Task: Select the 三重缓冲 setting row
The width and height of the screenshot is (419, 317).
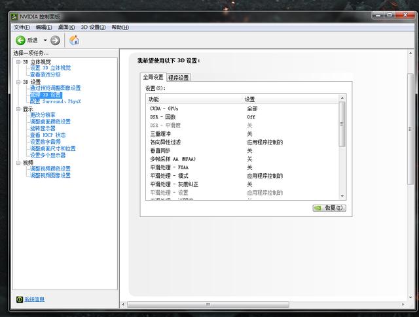Action: tap(242, 134)
